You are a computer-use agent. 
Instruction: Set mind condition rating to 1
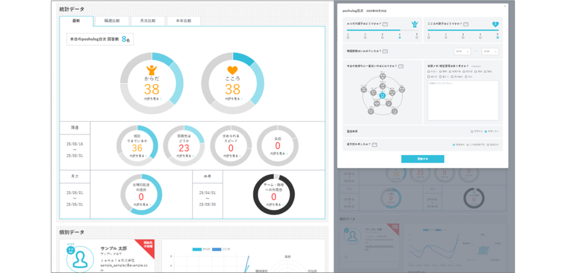pyautogui.click(x=428, y=37)
